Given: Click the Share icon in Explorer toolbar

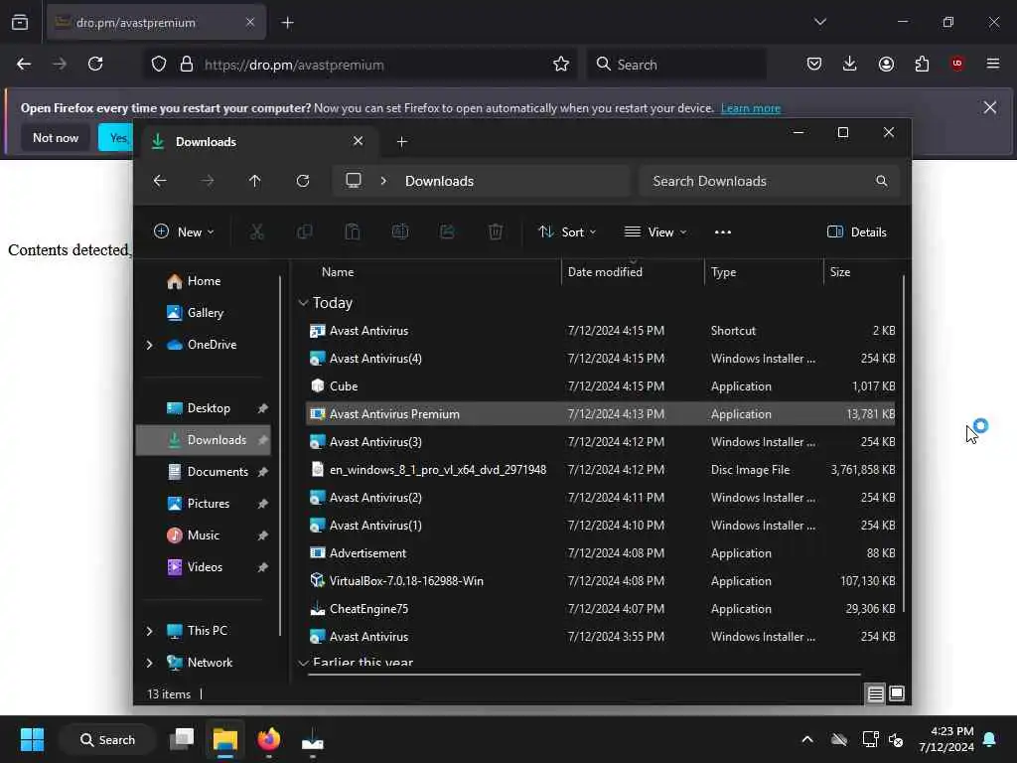Looking at the screenshot, I should pyautogui.click(x=448, y=231).
